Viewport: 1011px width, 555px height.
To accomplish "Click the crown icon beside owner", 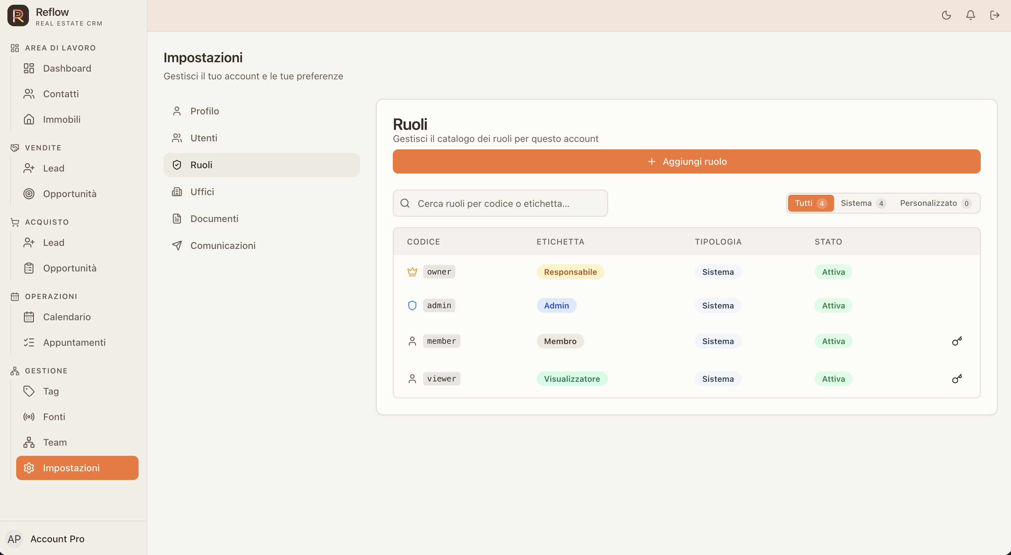I will click(x=412, y=271).
